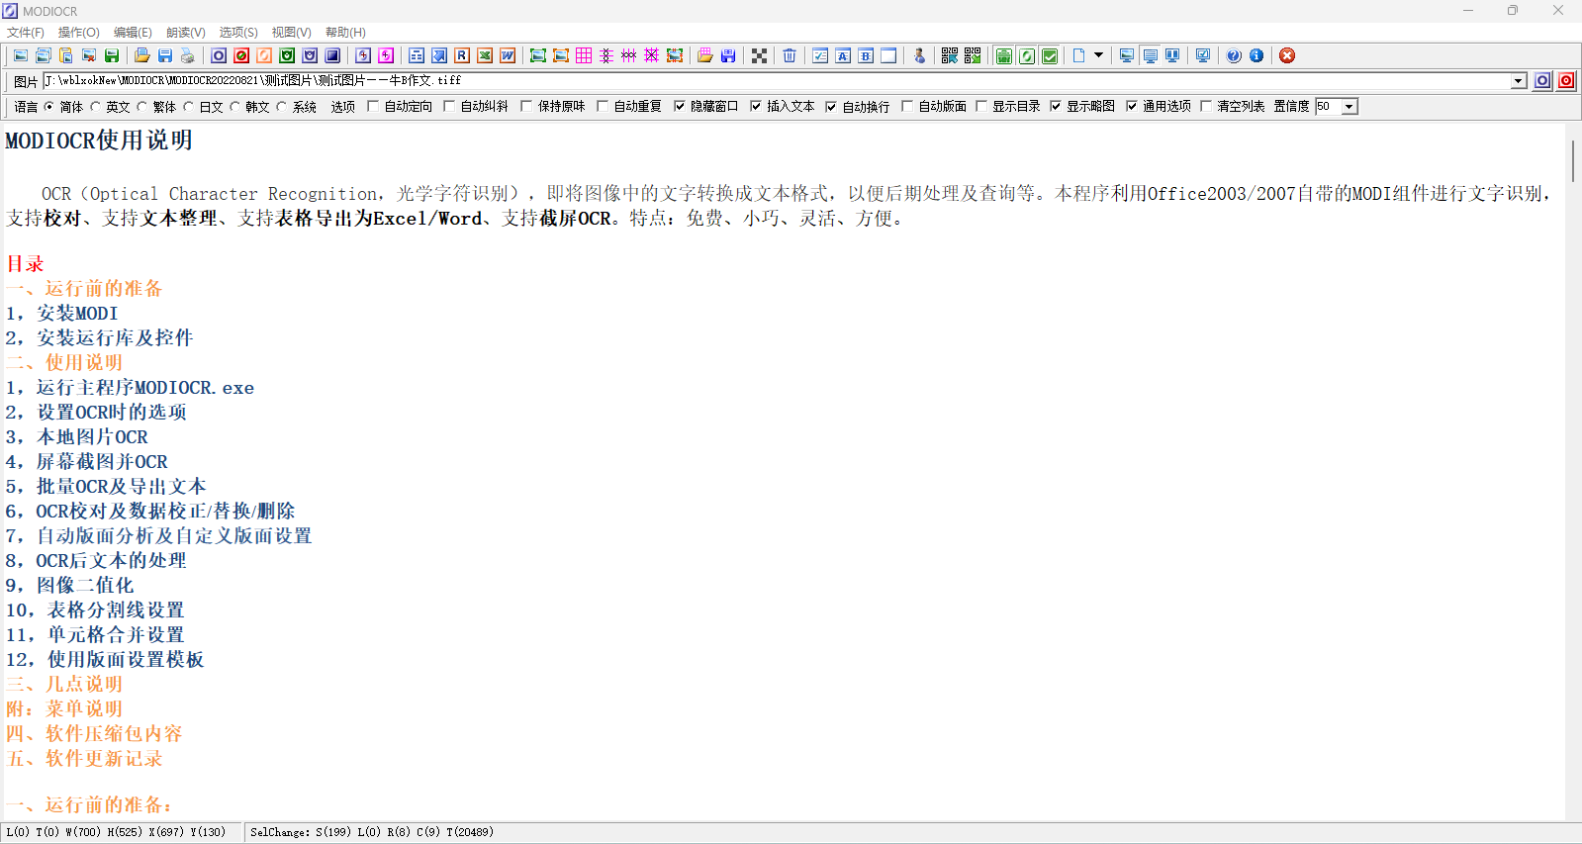
Task: Click the green toolbox icon
Action: (1004, 55)
